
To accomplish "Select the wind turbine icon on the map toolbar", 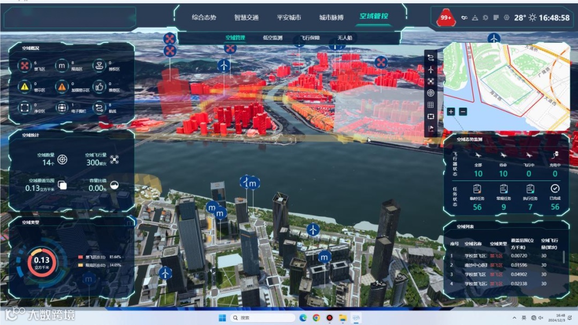I will coord(430,69).
